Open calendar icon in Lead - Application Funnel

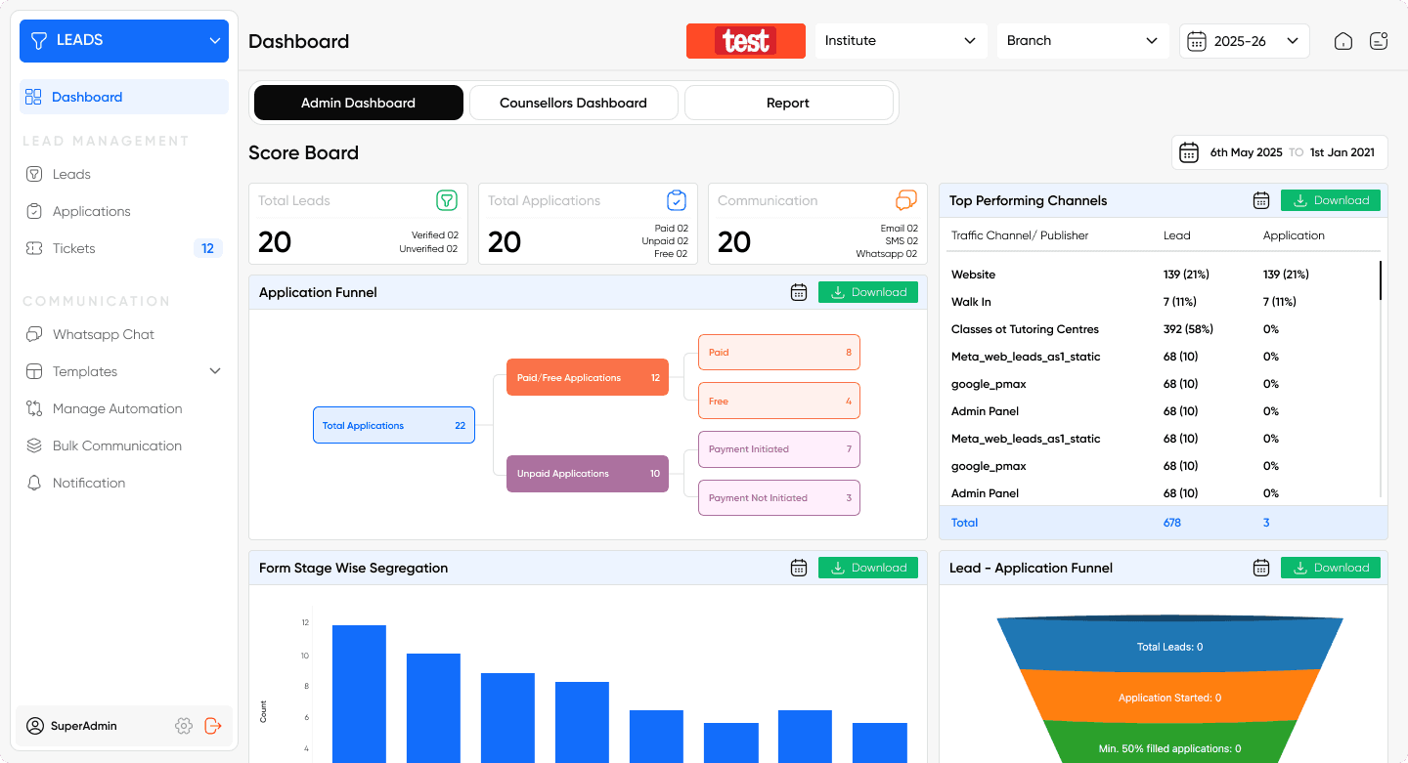pos(1261,568)
